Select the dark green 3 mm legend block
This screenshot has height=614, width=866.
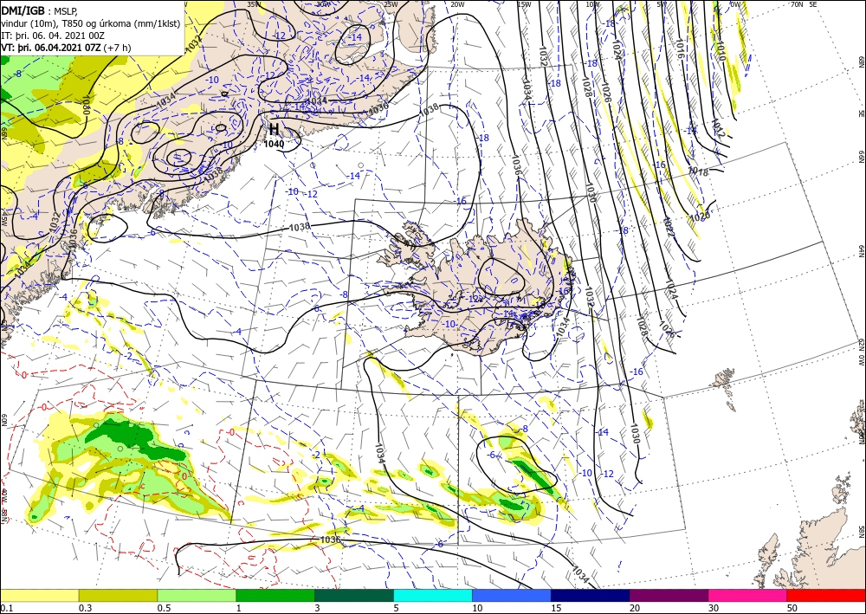point(354,595)
